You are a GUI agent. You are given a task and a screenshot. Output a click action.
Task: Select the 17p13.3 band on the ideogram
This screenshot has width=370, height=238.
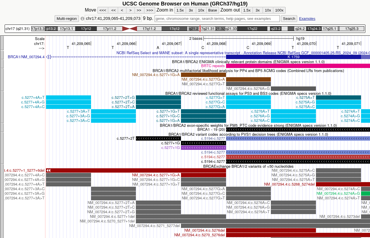pyautogui.click(x=38, y=29)
